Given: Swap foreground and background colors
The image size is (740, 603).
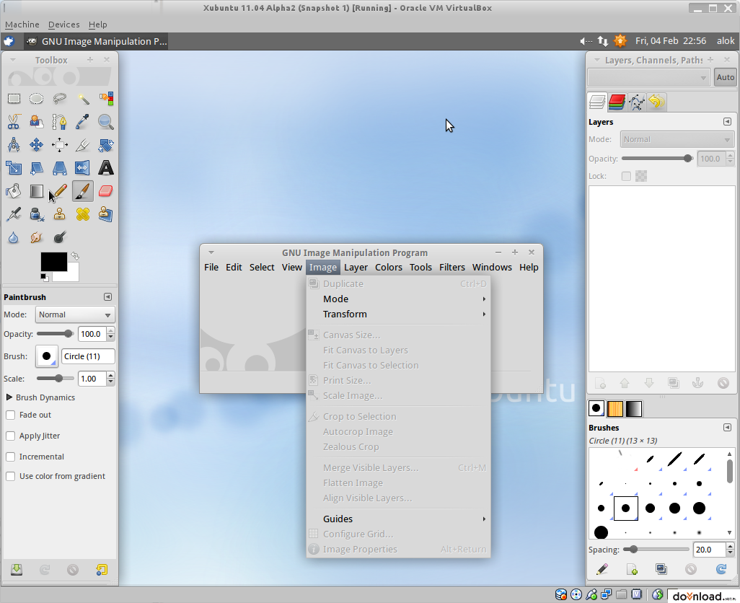Looking at the screenshot, I should (75, 256).
